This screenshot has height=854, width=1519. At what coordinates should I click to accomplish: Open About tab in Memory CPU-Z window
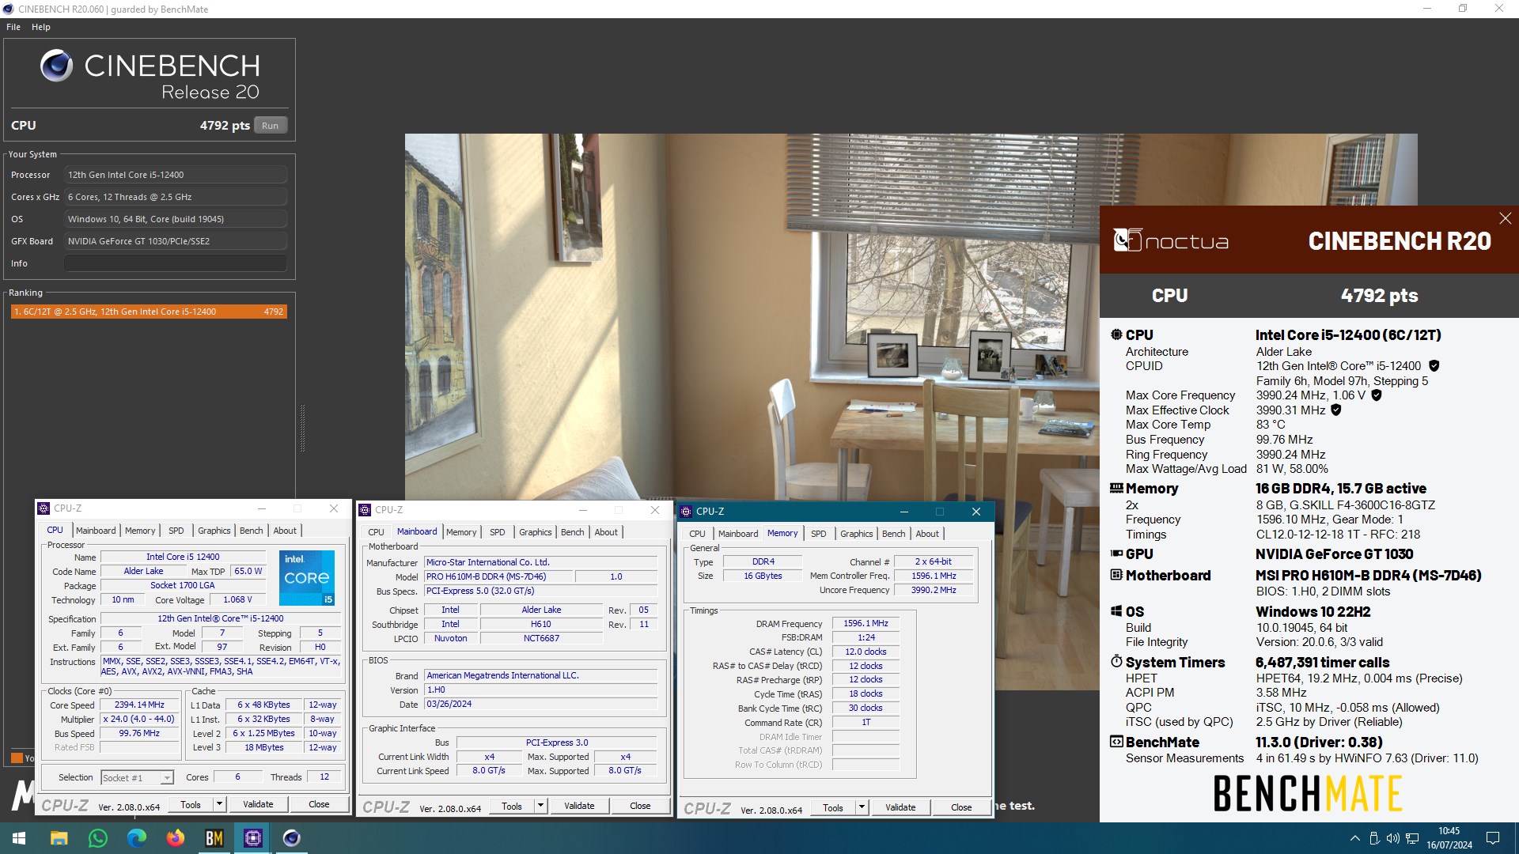pos(927,534)
